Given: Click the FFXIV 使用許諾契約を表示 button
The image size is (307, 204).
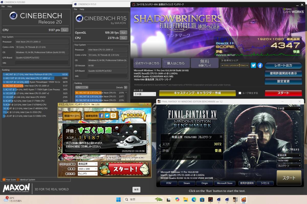Looking at the screenshot, I should (x=283, y=73).
